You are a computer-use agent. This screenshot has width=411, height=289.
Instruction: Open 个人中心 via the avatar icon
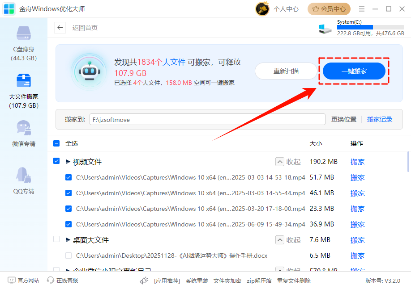(262, 8)
